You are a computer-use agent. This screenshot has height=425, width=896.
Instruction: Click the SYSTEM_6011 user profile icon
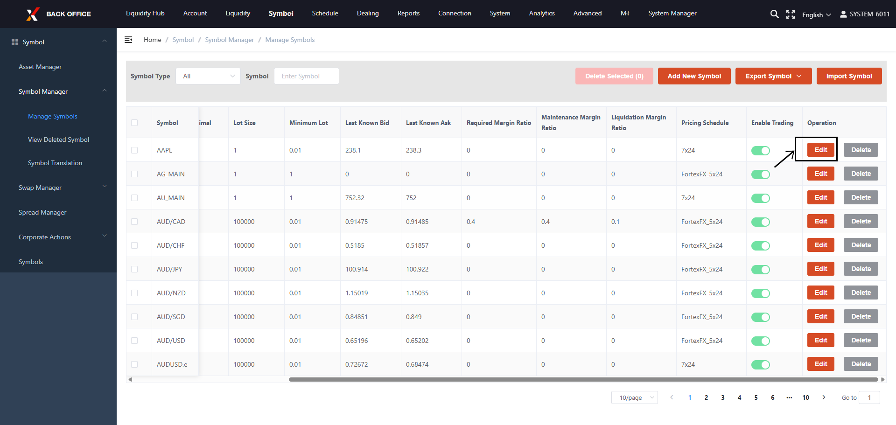[x=843, y=14]
